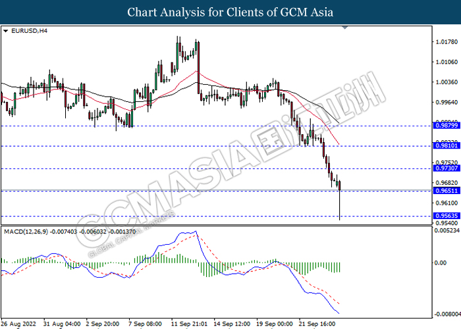Viewport: 461px width, 329px height.
Task: Open the dropdown triangle beside EURUSD,H4
Action: (x=6, y=31)
